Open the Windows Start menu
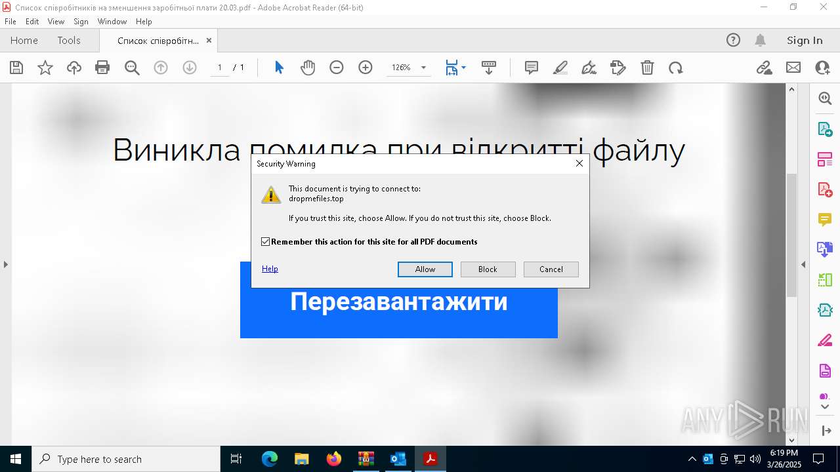Viewport: 840px width, 472px height. pyautogui.click(x=16, y=459)
